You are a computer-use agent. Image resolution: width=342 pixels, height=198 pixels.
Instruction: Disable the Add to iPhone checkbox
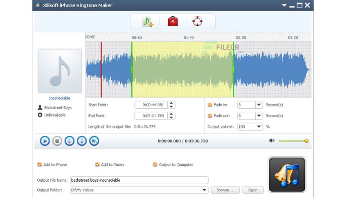click(40, 164)
